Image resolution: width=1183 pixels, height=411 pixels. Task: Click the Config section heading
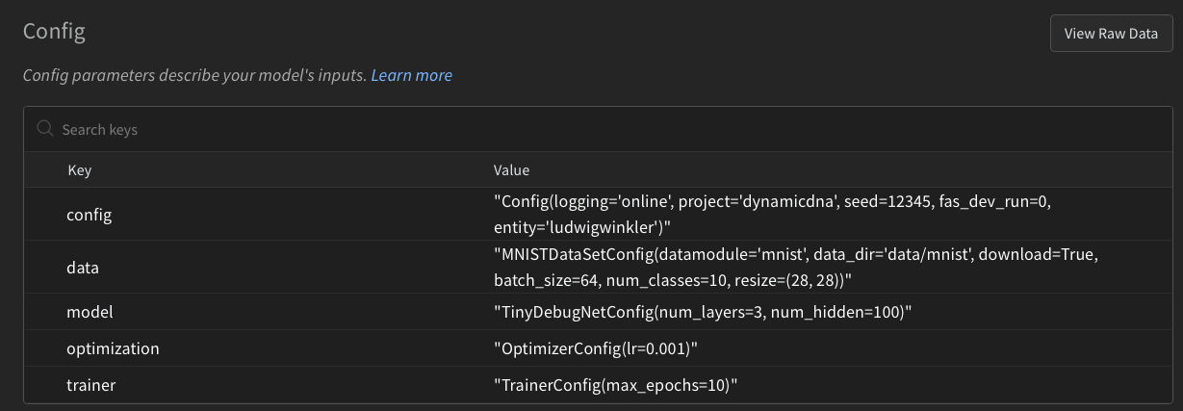click(x=54, y=31)
